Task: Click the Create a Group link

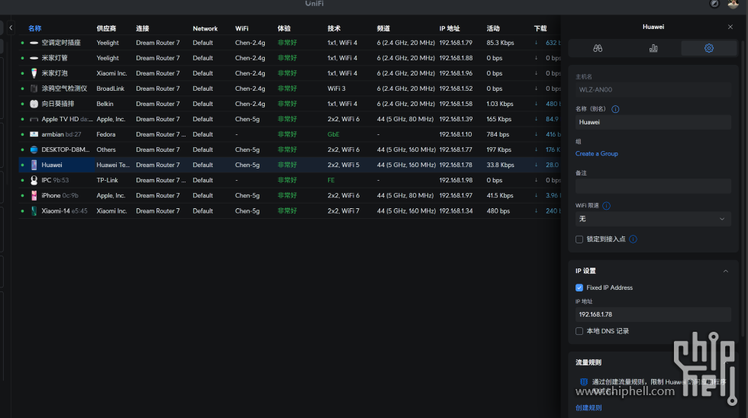Action: [x=596, y=153]
